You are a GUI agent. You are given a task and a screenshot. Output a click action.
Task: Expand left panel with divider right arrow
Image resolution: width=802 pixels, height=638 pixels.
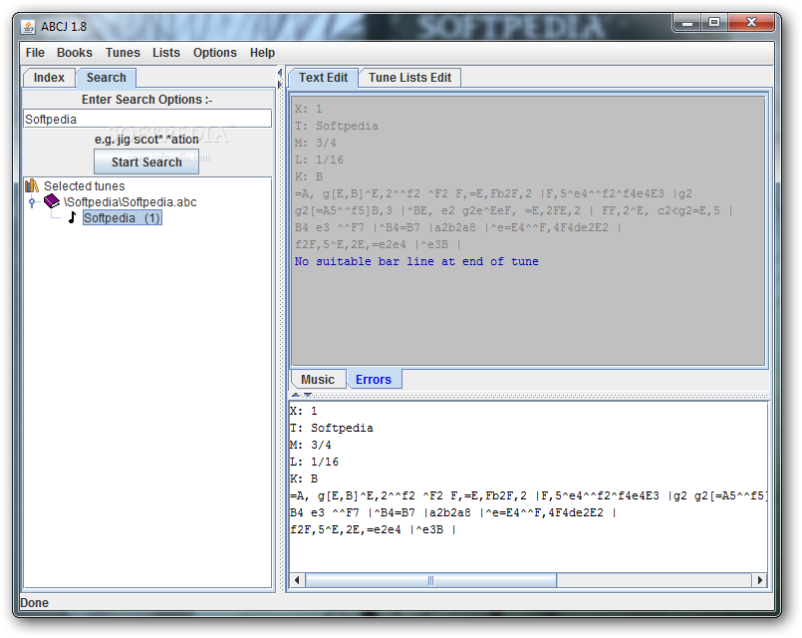(280, 85)
